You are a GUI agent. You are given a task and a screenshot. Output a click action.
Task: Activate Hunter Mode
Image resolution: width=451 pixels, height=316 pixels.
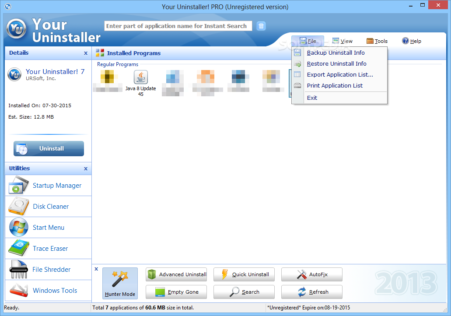[120, 283]
